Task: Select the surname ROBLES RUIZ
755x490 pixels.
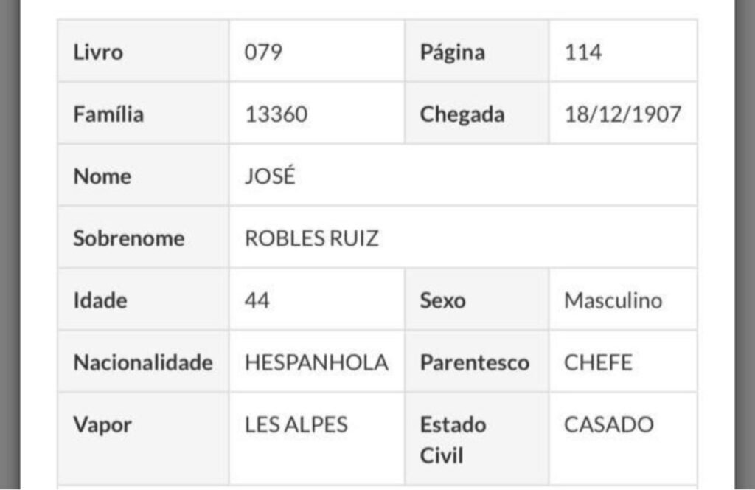Action: pos(312,238)
